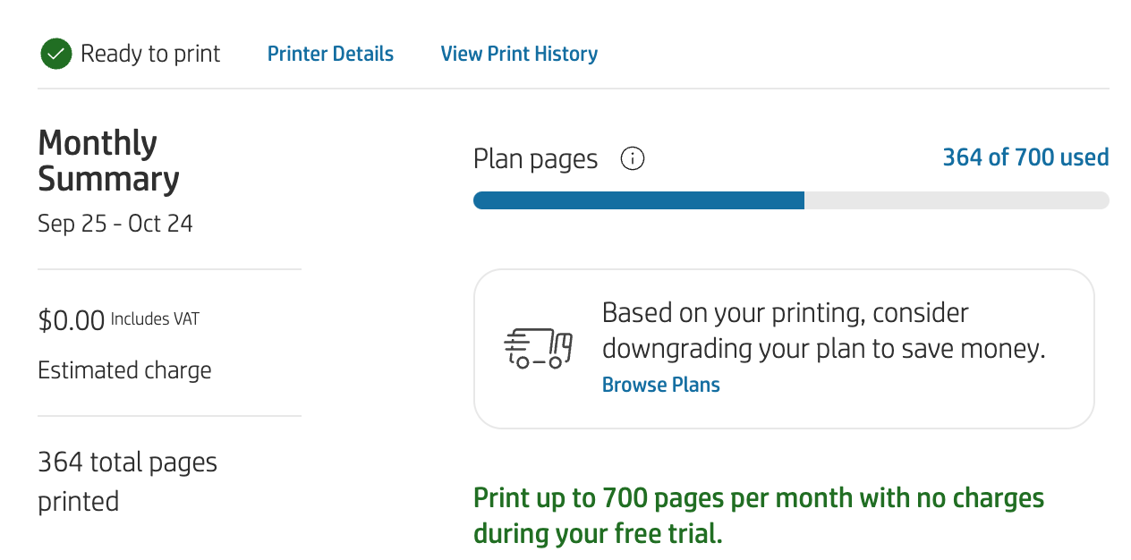This screenshot has width=1131, height=560.
Task: Click the delivery truck icon
Action: pos(538,348)
